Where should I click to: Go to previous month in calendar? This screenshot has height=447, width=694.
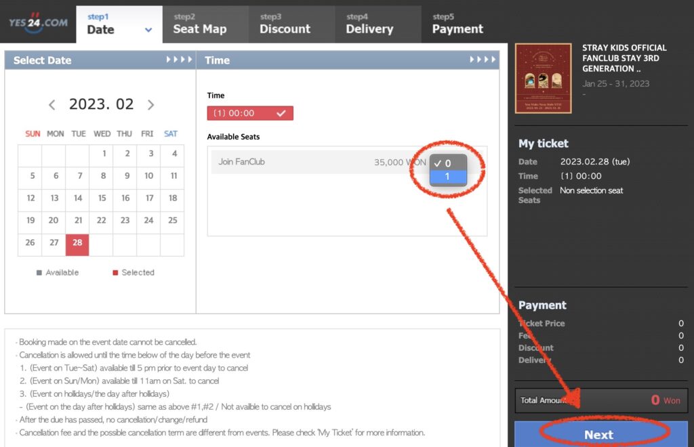click(52, 105)
